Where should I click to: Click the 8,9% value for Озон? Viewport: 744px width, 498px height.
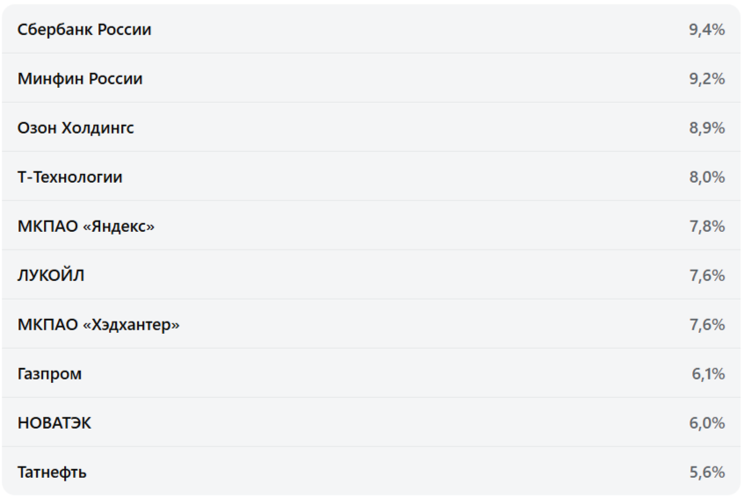click(x=707, y=128)
